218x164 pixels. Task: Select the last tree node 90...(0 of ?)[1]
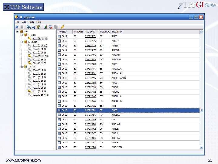pos(41,95)
